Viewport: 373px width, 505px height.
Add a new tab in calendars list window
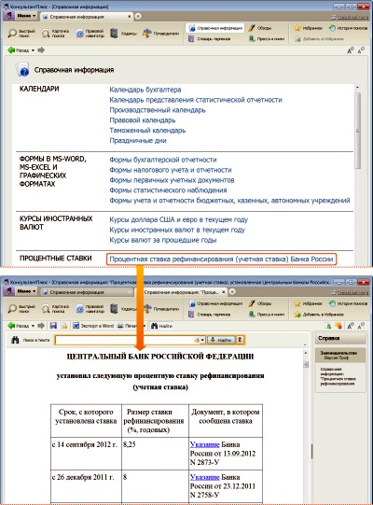coord(138,16)
